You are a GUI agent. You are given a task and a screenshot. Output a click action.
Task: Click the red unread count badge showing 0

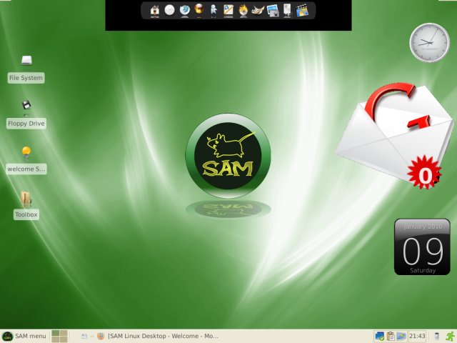point(424,172)
